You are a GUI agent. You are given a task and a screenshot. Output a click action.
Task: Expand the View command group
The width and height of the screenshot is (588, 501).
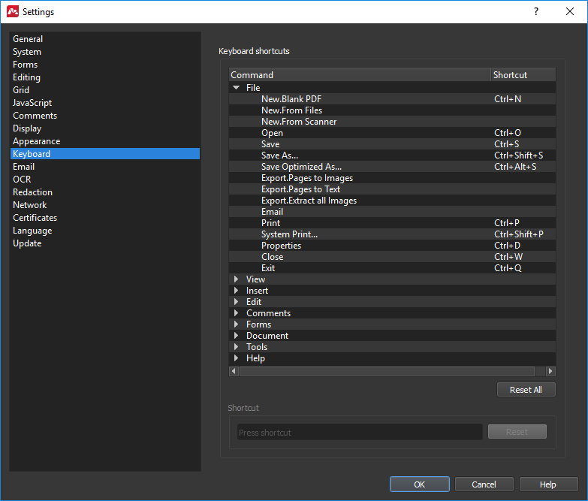click(237, 279)
